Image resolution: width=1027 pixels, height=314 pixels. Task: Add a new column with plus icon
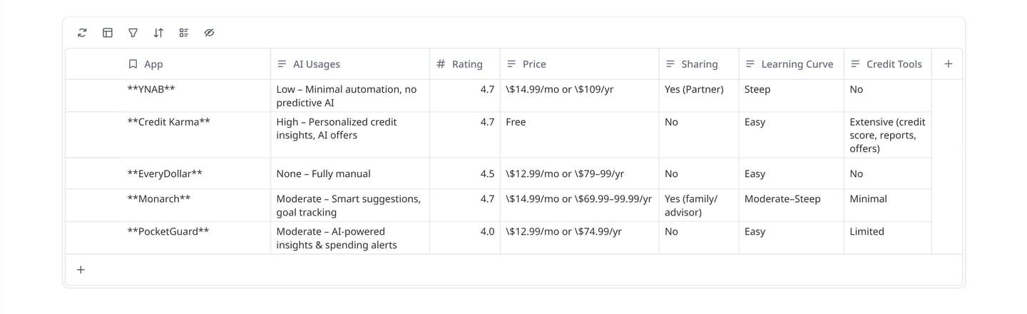click(948, 64)
